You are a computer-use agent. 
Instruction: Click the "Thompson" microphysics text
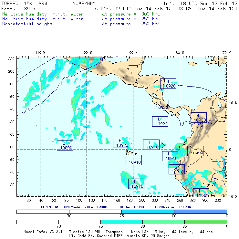(114, 232)
